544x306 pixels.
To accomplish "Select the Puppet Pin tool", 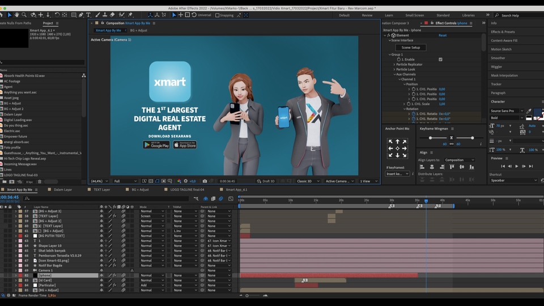I will click(130, 15).
